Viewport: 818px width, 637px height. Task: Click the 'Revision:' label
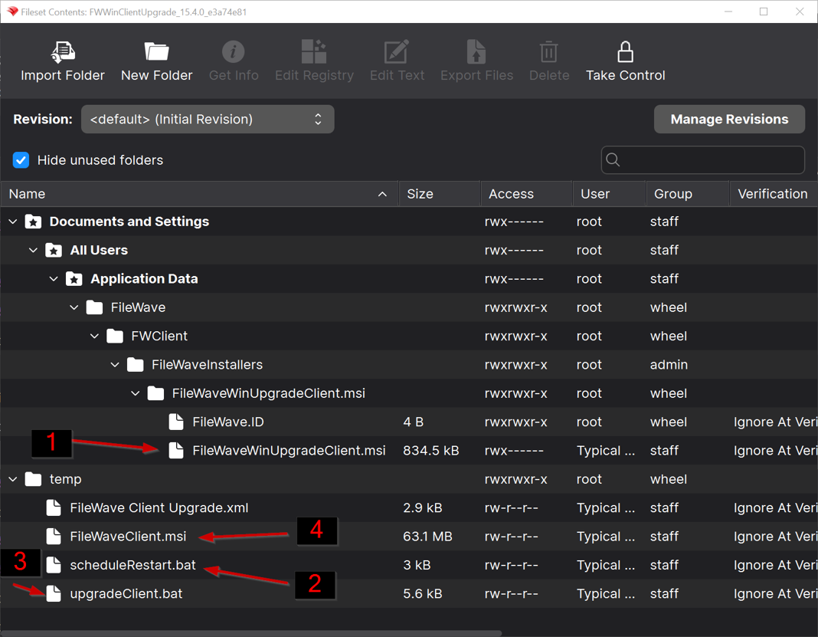coord(43,119)
